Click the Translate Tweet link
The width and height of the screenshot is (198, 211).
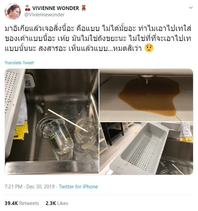click(19, 63)
